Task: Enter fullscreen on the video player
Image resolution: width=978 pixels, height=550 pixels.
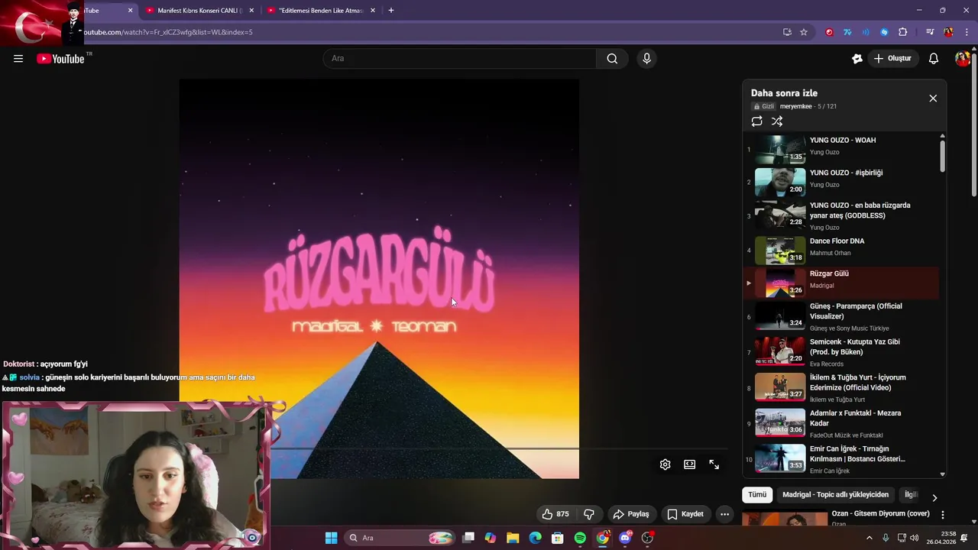Action: pos(714,464)
